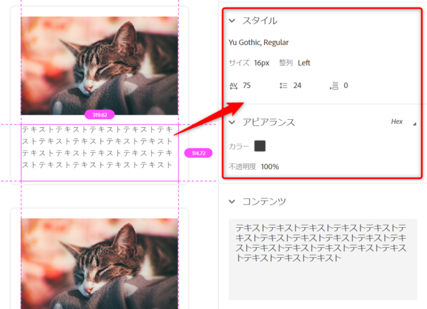The width and height of the screenshot is (427, 309).
Task: Click the 100% opacity value
Action: pyautogui.click(x=270, y=167)
